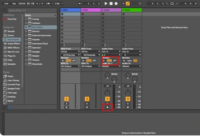Screen dimensions: 200x136
Task: Arm track 3 Audio for recording
Action: (x=107, y=107)
